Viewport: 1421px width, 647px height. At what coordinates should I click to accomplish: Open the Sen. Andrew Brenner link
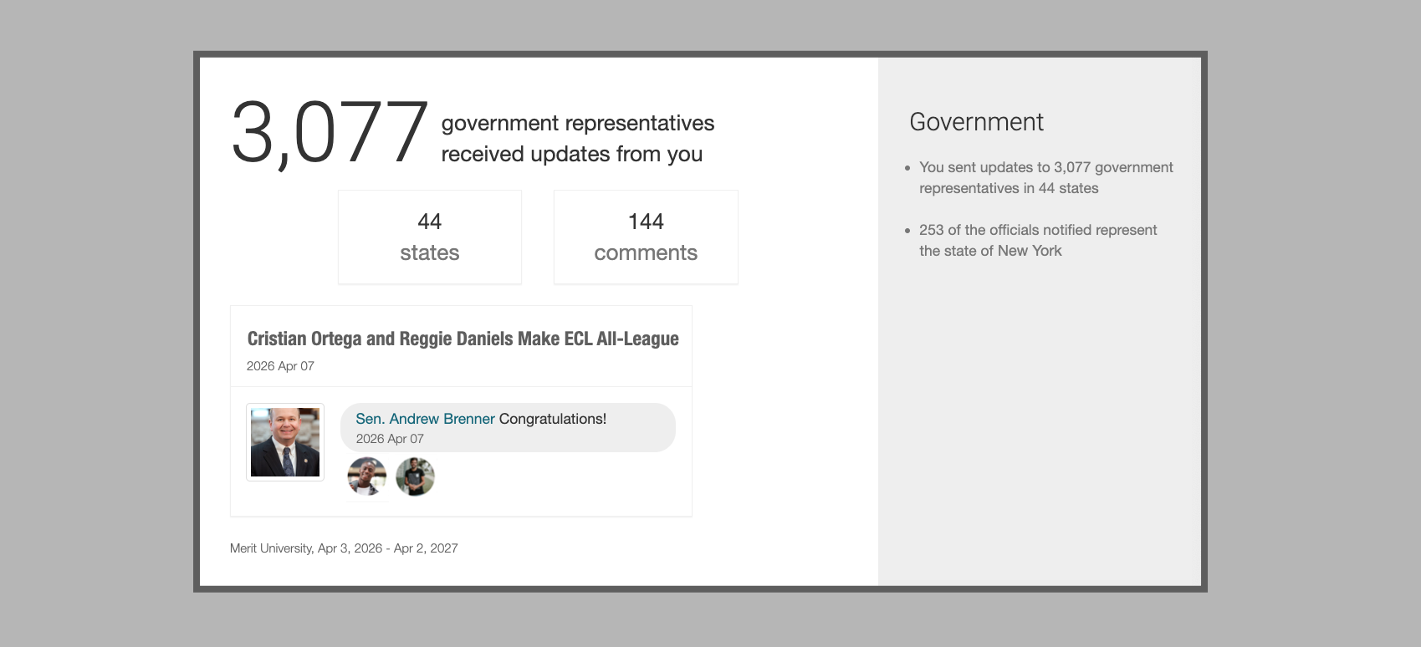[x=425, y=418]
